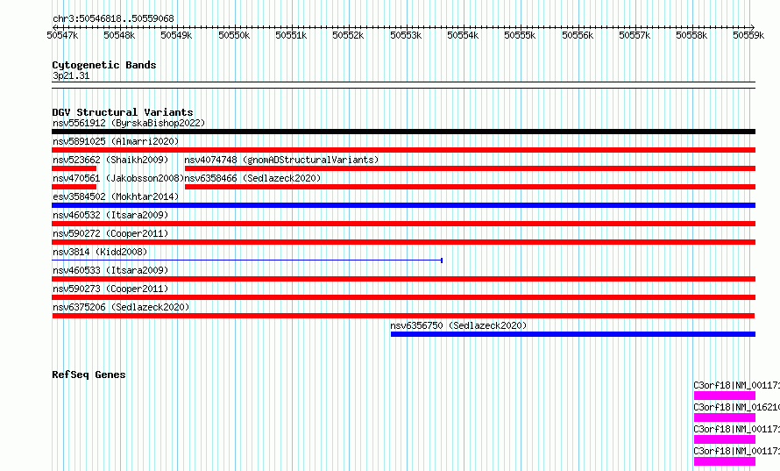
Task: Open nsv3814 (Kidd2008) label
Action: coord(100,252)
